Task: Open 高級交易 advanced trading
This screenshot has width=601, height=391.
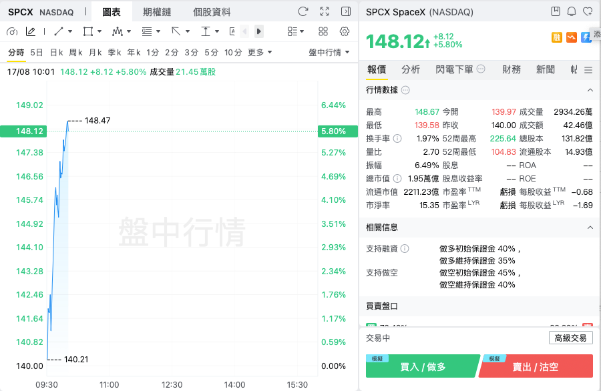Action: point(570,338)
